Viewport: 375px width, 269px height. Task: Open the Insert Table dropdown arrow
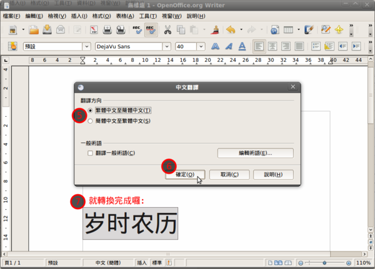[299, 29]
